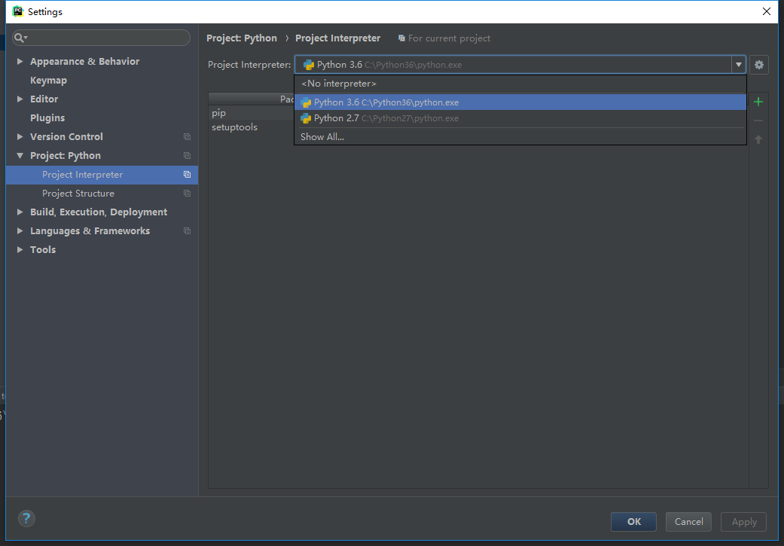Select Python 2.7 from the dropdown list
Image resolution: width=784 pixels, height=546 pixels.
pos(520,118)
